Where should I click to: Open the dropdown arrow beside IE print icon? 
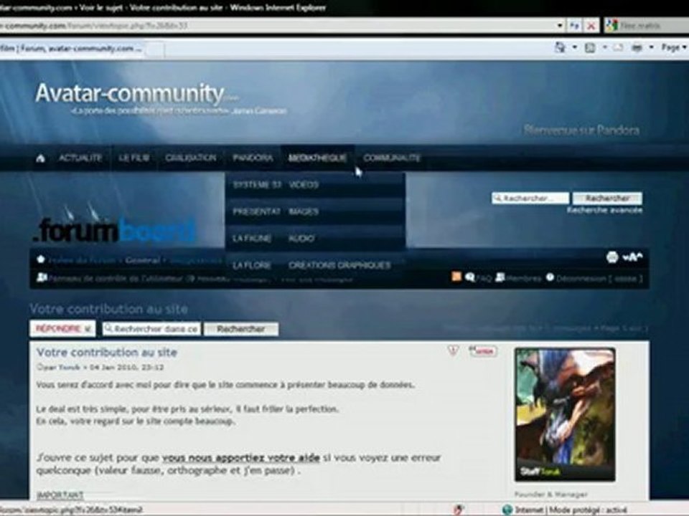tap(651, 47)
